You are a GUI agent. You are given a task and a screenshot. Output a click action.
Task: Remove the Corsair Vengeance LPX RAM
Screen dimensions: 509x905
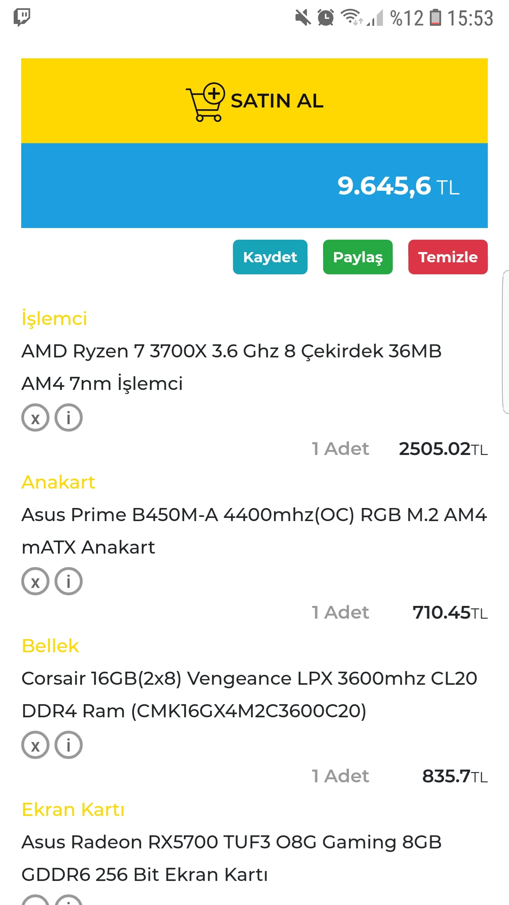35,745
